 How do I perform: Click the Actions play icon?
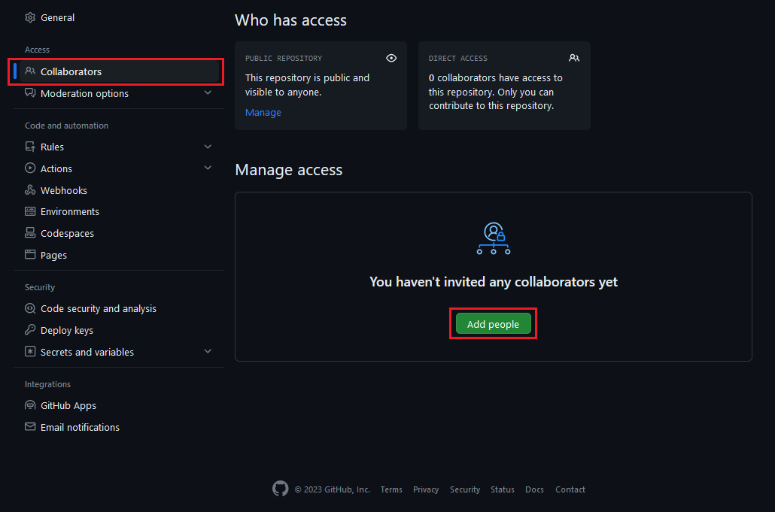pyautogui.click(x=30, y=168)
